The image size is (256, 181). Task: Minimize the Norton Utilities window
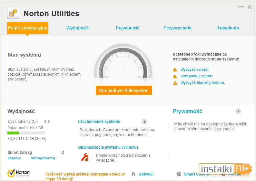pos(241,7)
